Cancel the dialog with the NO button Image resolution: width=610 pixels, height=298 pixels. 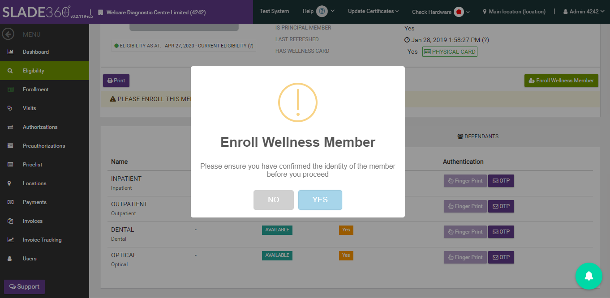274,200
